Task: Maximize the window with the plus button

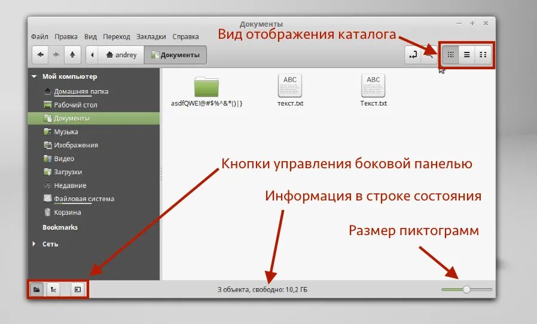Action: pyautogui.click(x=472, y=23)
